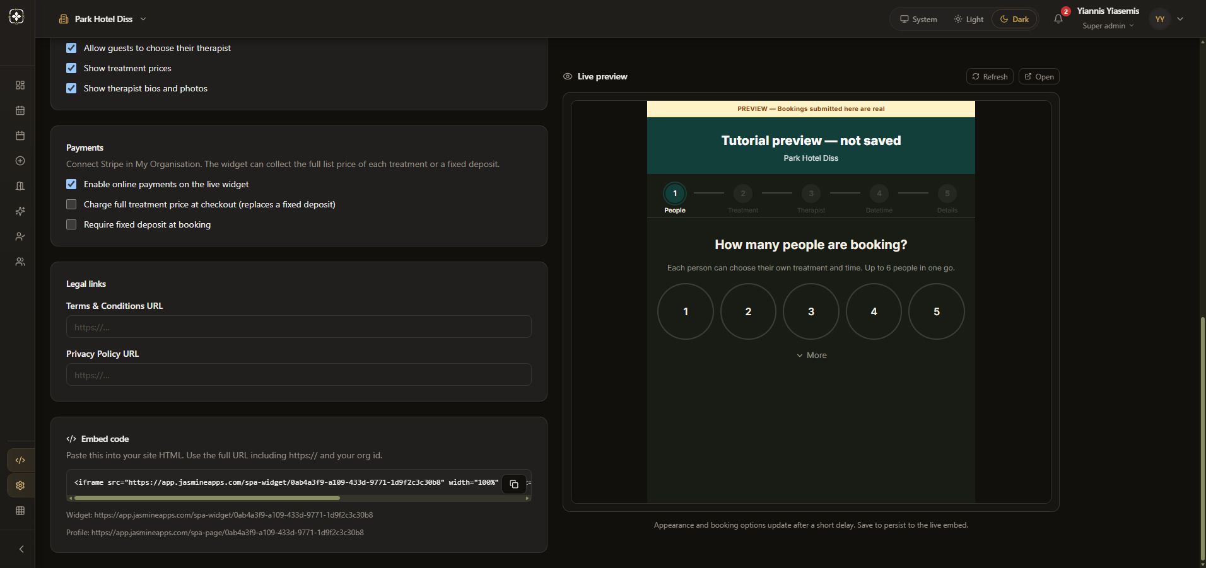The width and height of the screenshot is (1206, 568).
Task: Click the Terms & Conditions URL field
Action: click(x=299, y=327)
